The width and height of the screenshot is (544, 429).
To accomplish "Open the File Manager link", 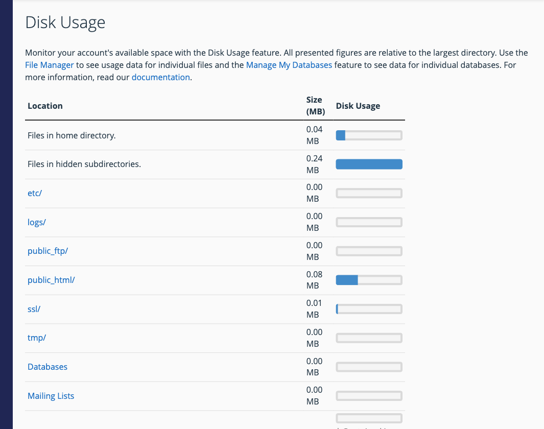I will [x=49, y=65].
